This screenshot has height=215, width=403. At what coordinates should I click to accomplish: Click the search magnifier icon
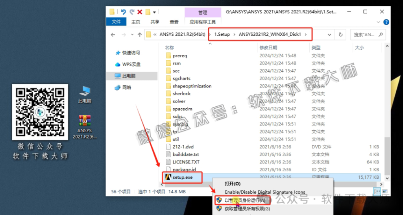point(381,35)
